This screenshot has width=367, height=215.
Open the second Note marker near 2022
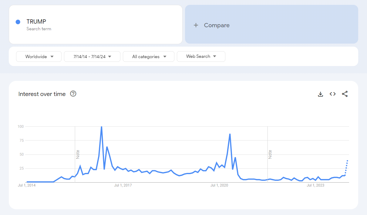pos(270,154)
